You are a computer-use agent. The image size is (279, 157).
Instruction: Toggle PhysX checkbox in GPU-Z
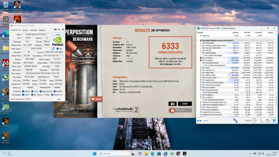44,95
